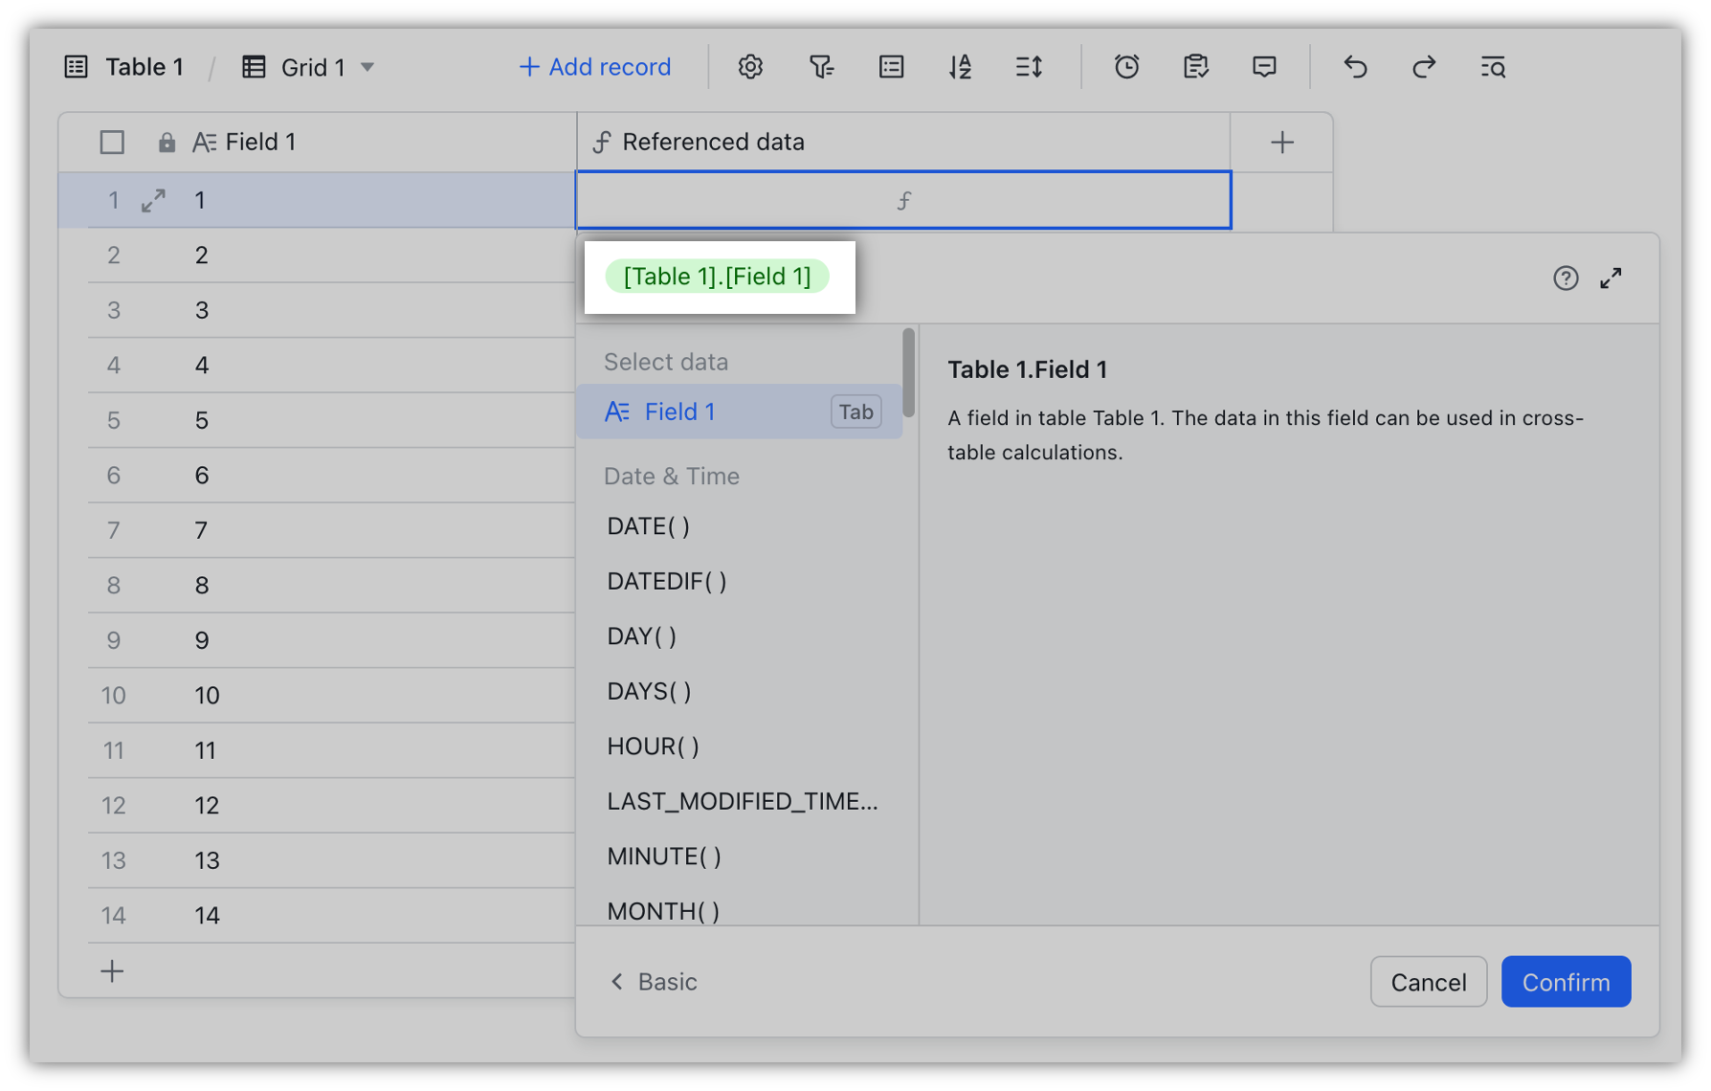
Task: Open the view settings gear icon
Action: click(750, 67)
